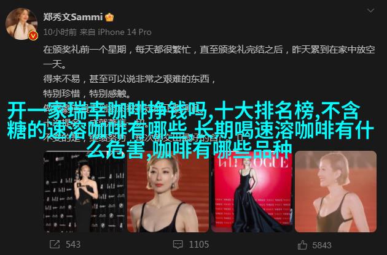387x255 pixels.
Task: Click the first line of post text
Action: (209, 50)
